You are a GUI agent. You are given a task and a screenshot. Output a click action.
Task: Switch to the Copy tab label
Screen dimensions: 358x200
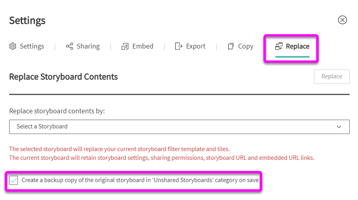click(246, 47)
